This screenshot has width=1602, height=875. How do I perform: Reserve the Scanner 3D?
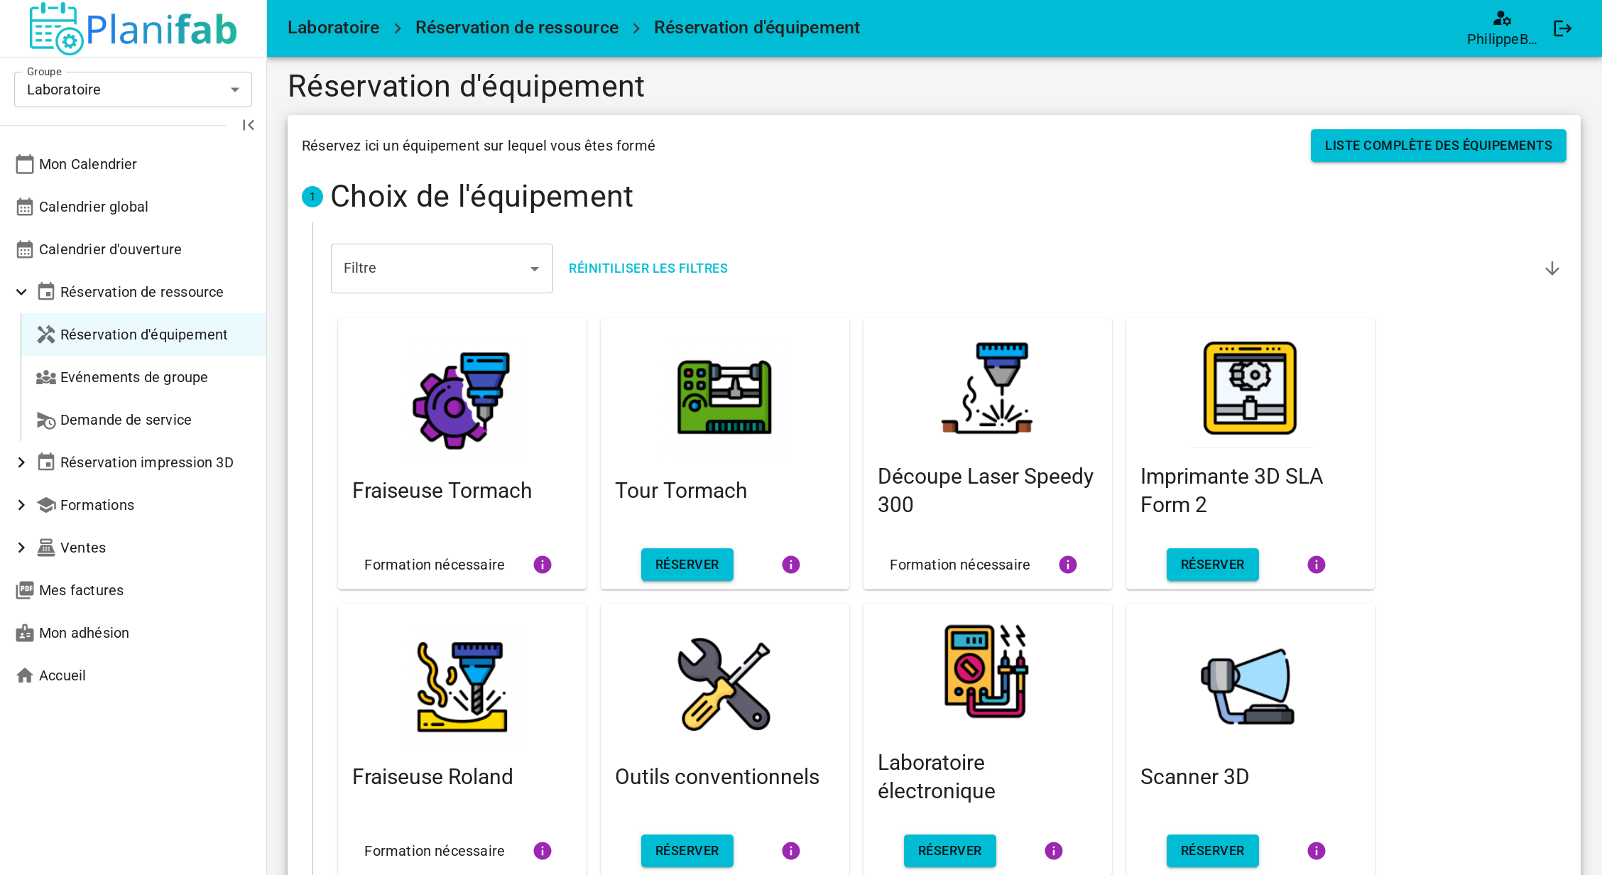[x=1212, y=851]
